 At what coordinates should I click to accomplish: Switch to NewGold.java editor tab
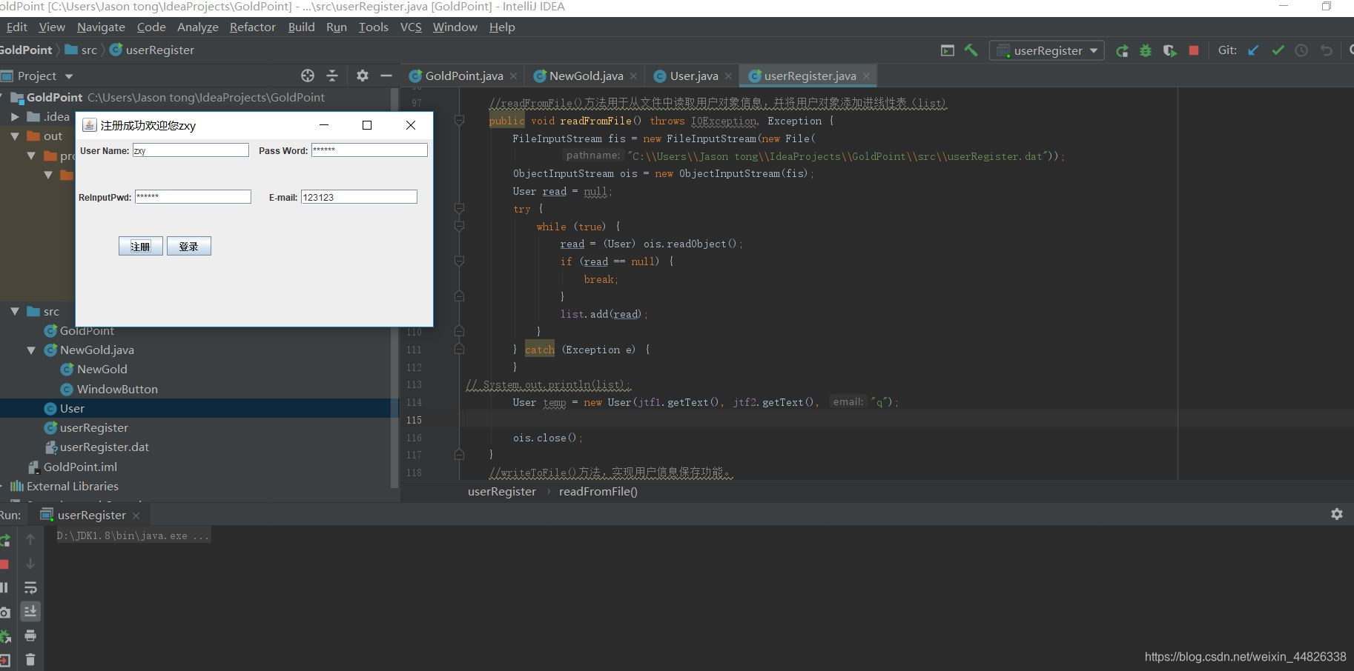click(586, 76)
